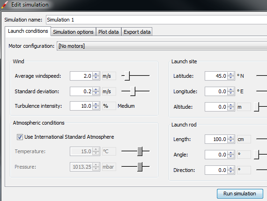Uncheck Use International Standard Atmosphere
The width and height of the screenshot is (267, 201).
(20, 137)
